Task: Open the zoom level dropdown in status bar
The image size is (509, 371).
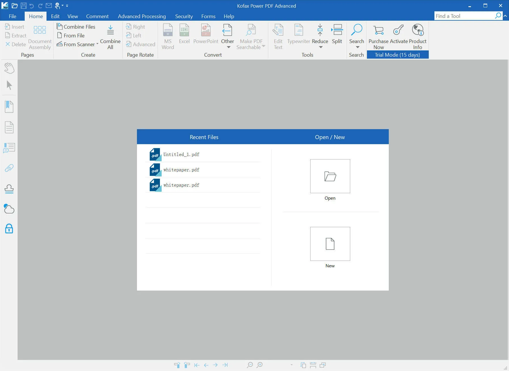Action: pyautogui.click(x=292, y=365)
